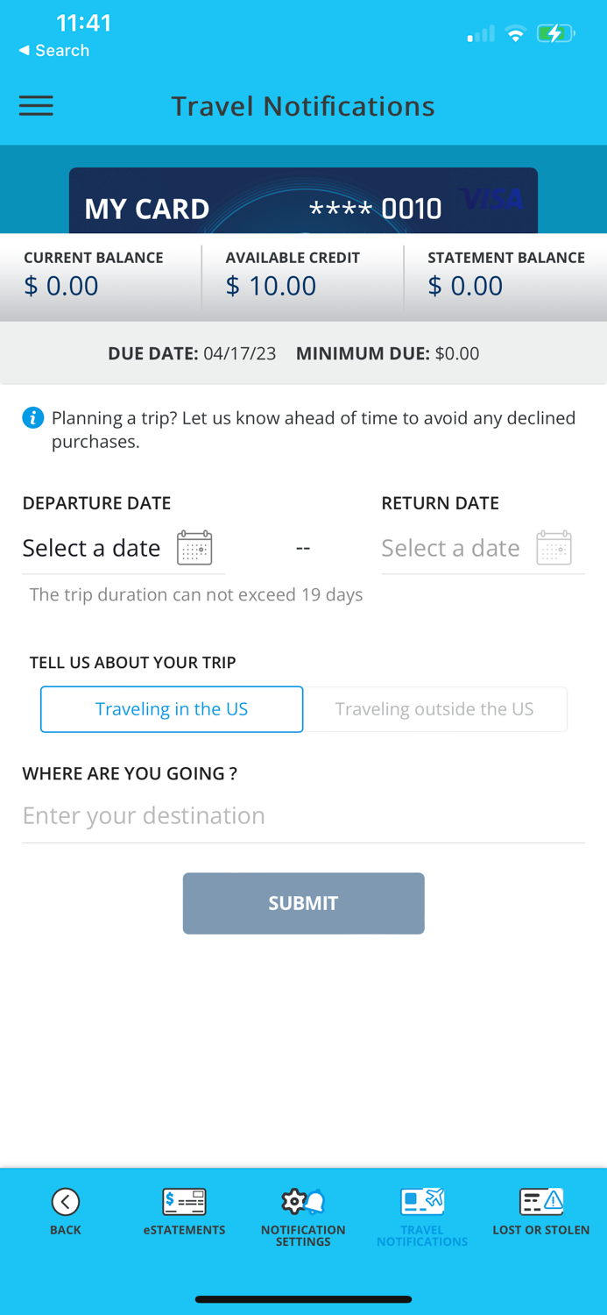The image size is (607, 1315).
Task: Open eStatements from bottom bar
Action: [184, 1201]
